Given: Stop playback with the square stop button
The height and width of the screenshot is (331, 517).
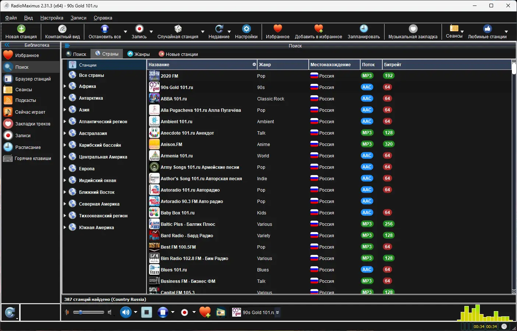Looking at the screenshot, I should point(146,313).
